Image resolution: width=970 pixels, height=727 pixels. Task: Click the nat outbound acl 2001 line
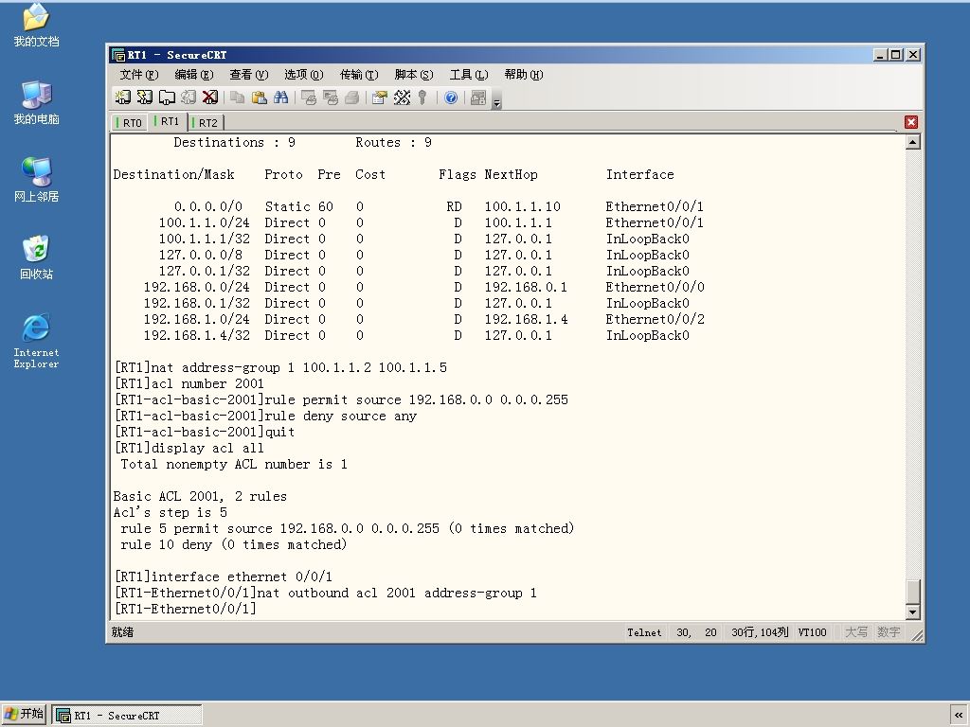tap(326, 593)
